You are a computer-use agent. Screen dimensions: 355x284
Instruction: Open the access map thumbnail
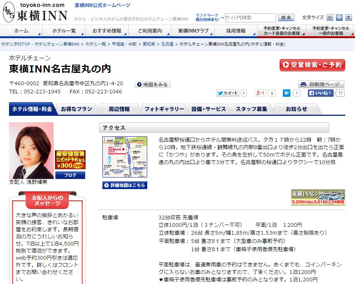tap(125, 157)
